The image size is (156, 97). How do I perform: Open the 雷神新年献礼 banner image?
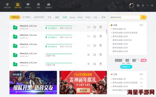(83, 83)
